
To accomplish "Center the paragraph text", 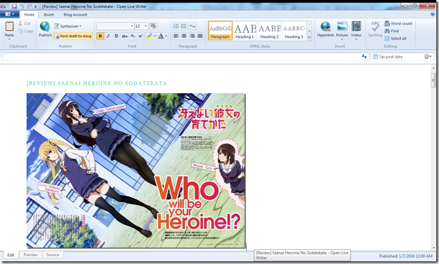I will [x=184, y=36].
